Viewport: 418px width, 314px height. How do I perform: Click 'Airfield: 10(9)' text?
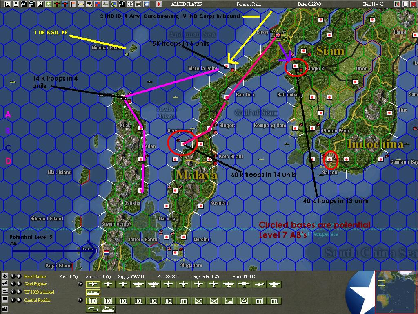(x=98, y=276)
